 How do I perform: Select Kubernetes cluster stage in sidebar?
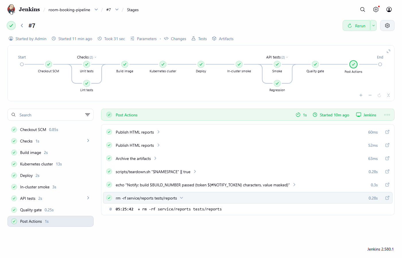point(51,164)
